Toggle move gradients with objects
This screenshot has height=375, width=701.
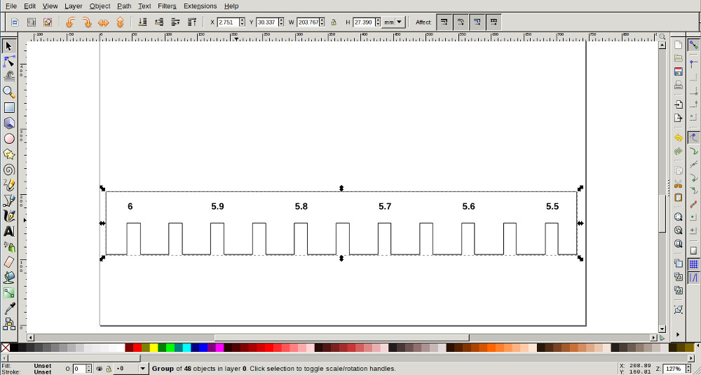pos(477,22)
